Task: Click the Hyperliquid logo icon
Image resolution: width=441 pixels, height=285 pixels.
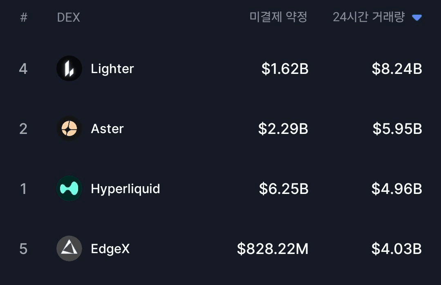Action: 69,189
